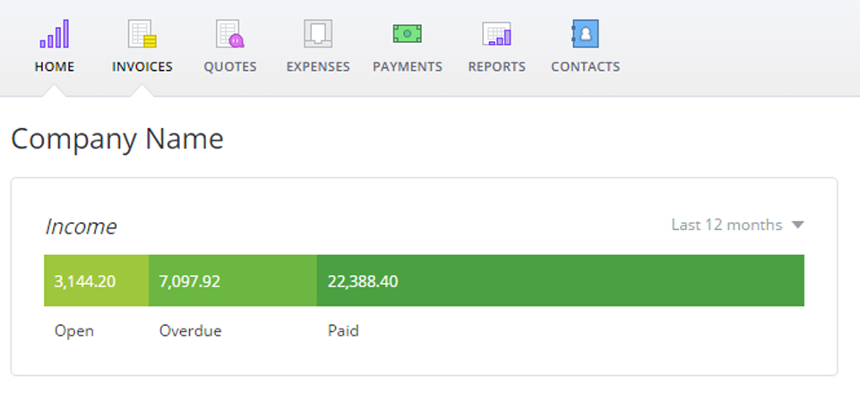
Task: Open the QUOTES tab label
Action: [x=230, y=67]
